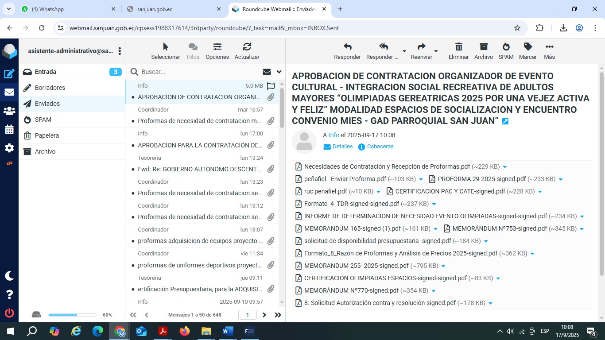Image resolution: width=605 pixels, height=340 pixels.
Task: Open calendar icon in left sidebar
Action: pyautogui.click(x=9, y=130)
